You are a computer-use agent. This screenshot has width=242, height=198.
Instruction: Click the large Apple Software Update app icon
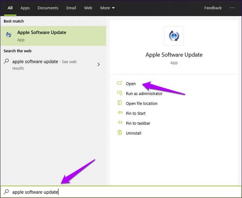click(x=174, y=36)
